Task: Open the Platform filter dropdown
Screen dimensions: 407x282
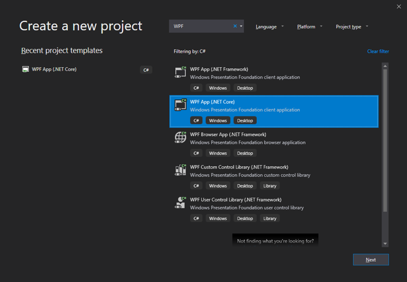Action: (310, 27)
